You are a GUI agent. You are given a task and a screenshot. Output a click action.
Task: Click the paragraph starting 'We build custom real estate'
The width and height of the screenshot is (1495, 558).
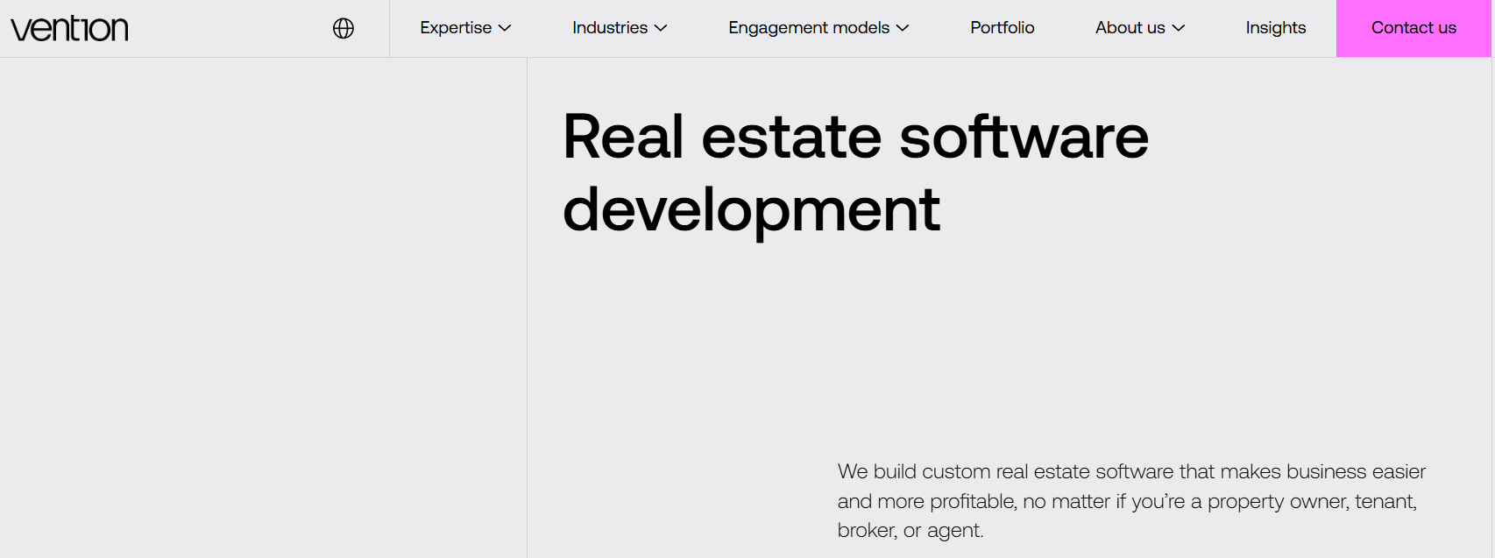(1131, 500)
